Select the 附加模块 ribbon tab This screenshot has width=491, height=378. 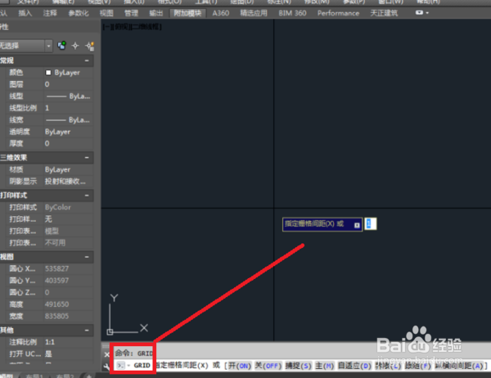[188, 13]
